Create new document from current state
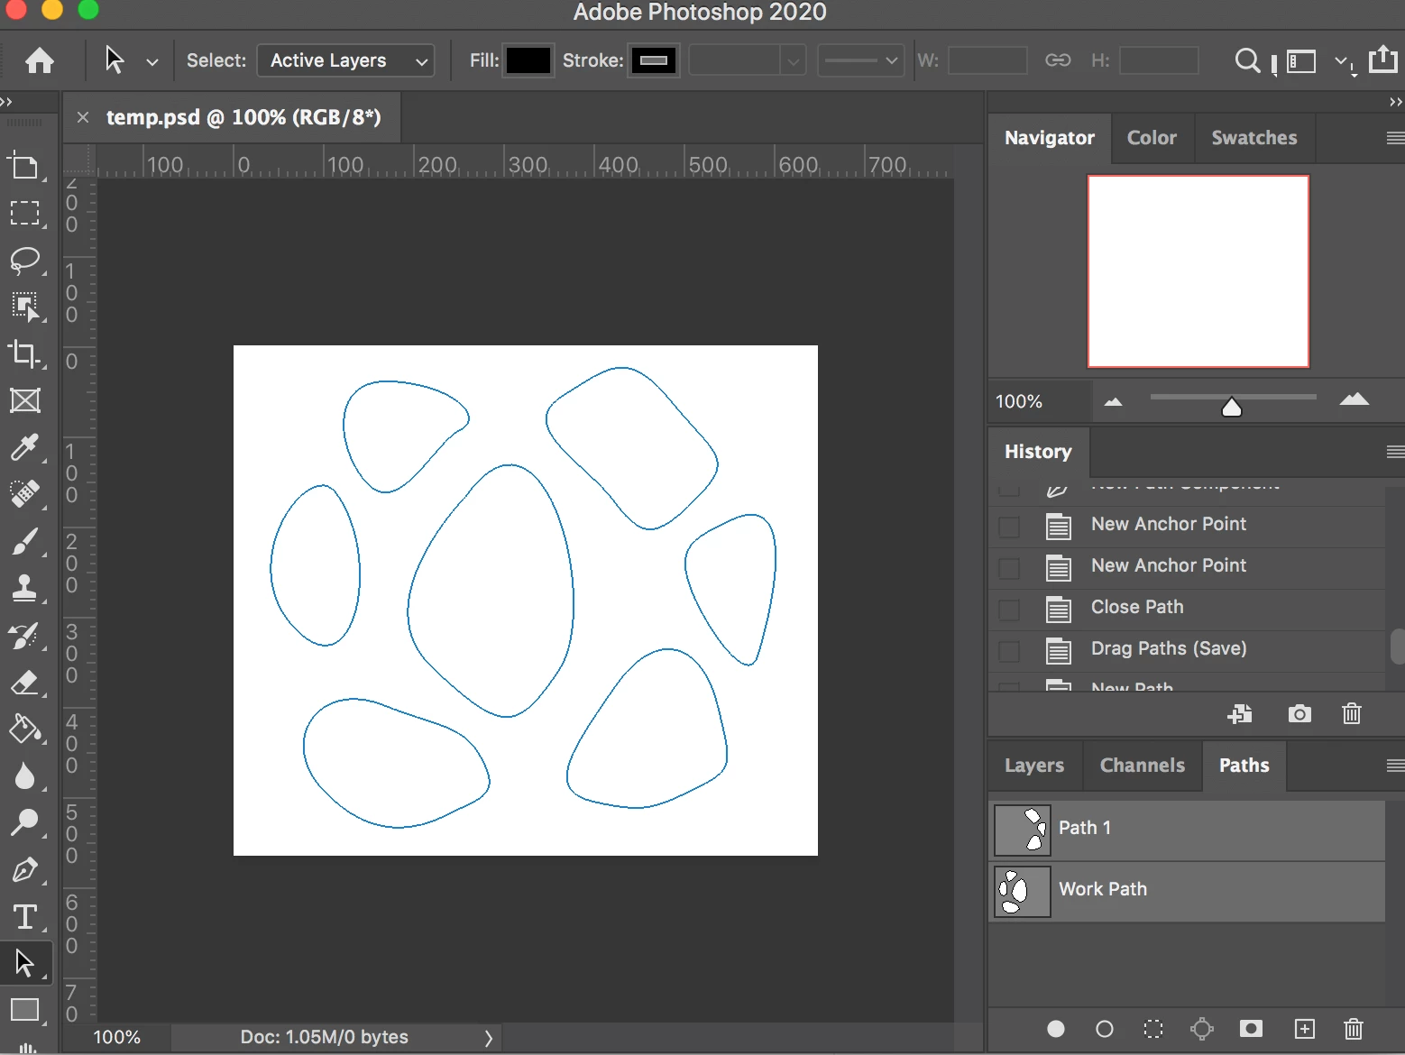 point(1240,714)
